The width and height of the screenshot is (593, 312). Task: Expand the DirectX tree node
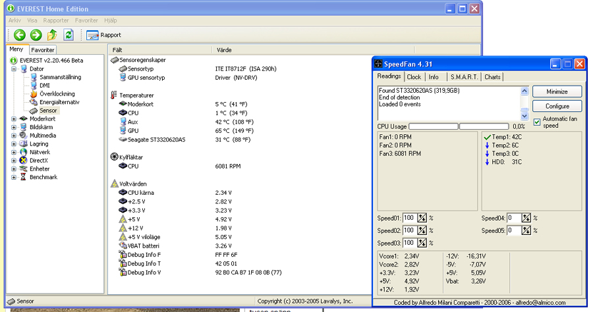click(x=14, y=161)
